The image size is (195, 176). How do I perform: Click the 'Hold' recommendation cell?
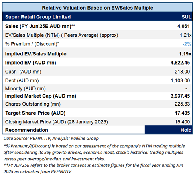coord(169,130)
